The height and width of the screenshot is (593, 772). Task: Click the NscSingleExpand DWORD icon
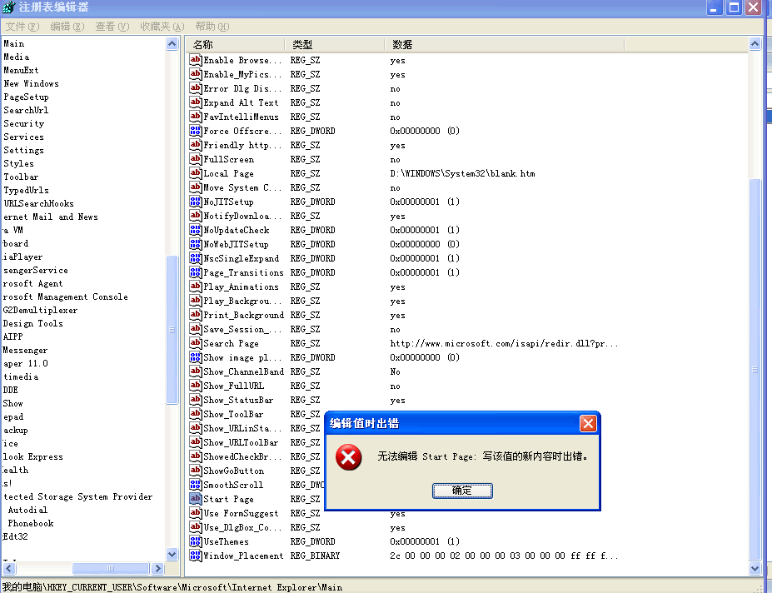196,258
